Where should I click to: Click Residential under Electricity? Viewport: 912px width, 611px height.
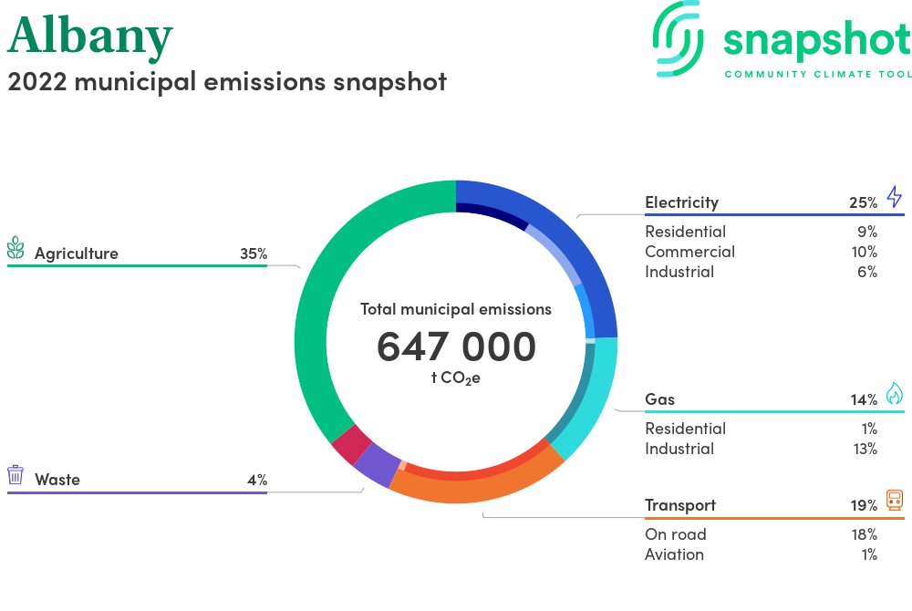(x=685, y=232)
